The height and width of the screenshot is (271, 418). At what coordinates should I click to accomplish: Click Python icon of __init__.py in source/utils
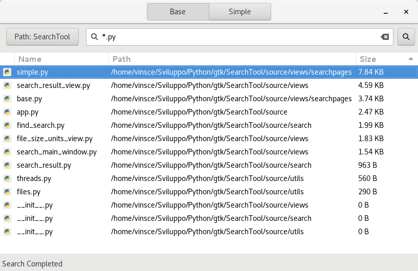[x=7, y=232]
